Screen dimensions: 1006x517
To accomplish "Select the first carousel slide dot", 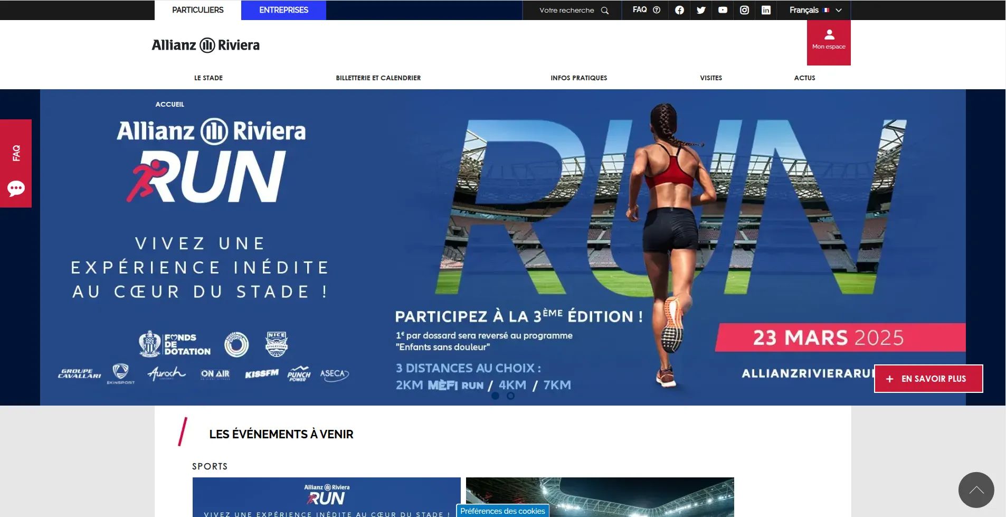I will click(x=495, y=396).
